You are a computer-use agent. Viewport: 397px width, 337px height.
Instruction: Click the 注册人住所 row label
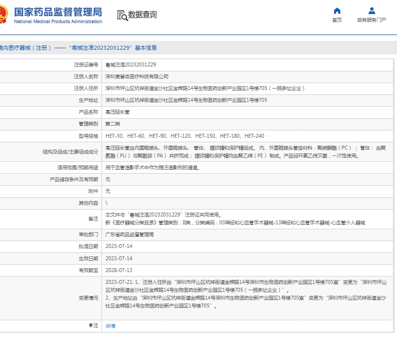[86, 89]
